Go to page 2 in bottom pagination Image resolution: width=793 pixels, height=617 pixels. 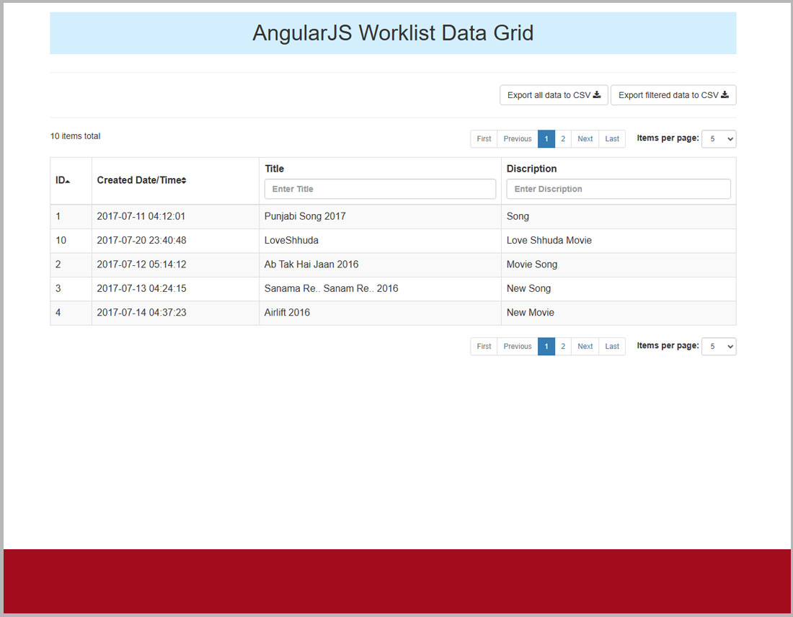tap(563, 347)
